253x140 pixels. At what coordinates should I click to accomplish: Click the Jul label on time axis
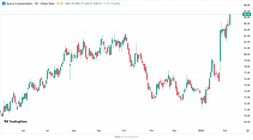click(x=47, y=130)
